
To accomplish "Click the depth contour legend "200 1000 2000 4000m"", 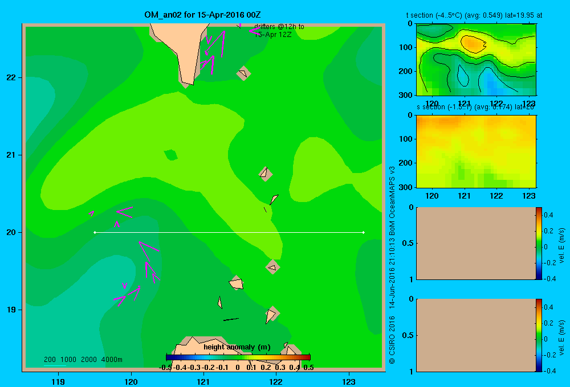I will (x=83, y=360).
